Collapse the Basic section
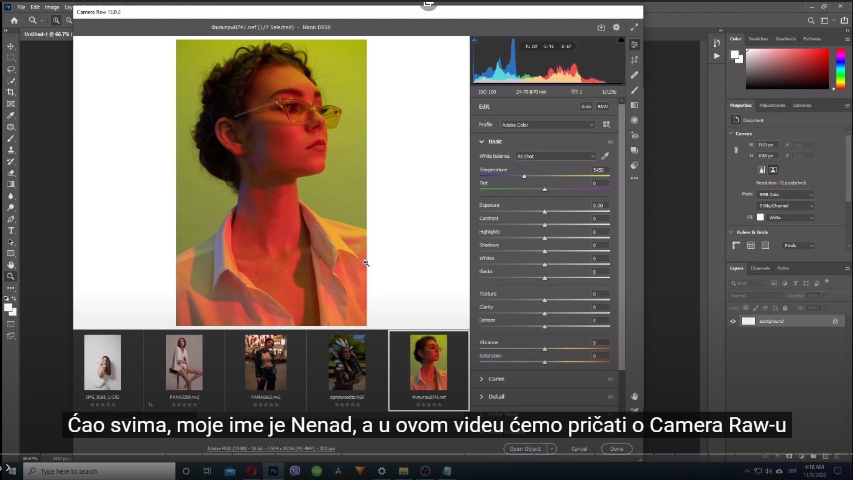853x480 pixels. click(x=481, y=142)
